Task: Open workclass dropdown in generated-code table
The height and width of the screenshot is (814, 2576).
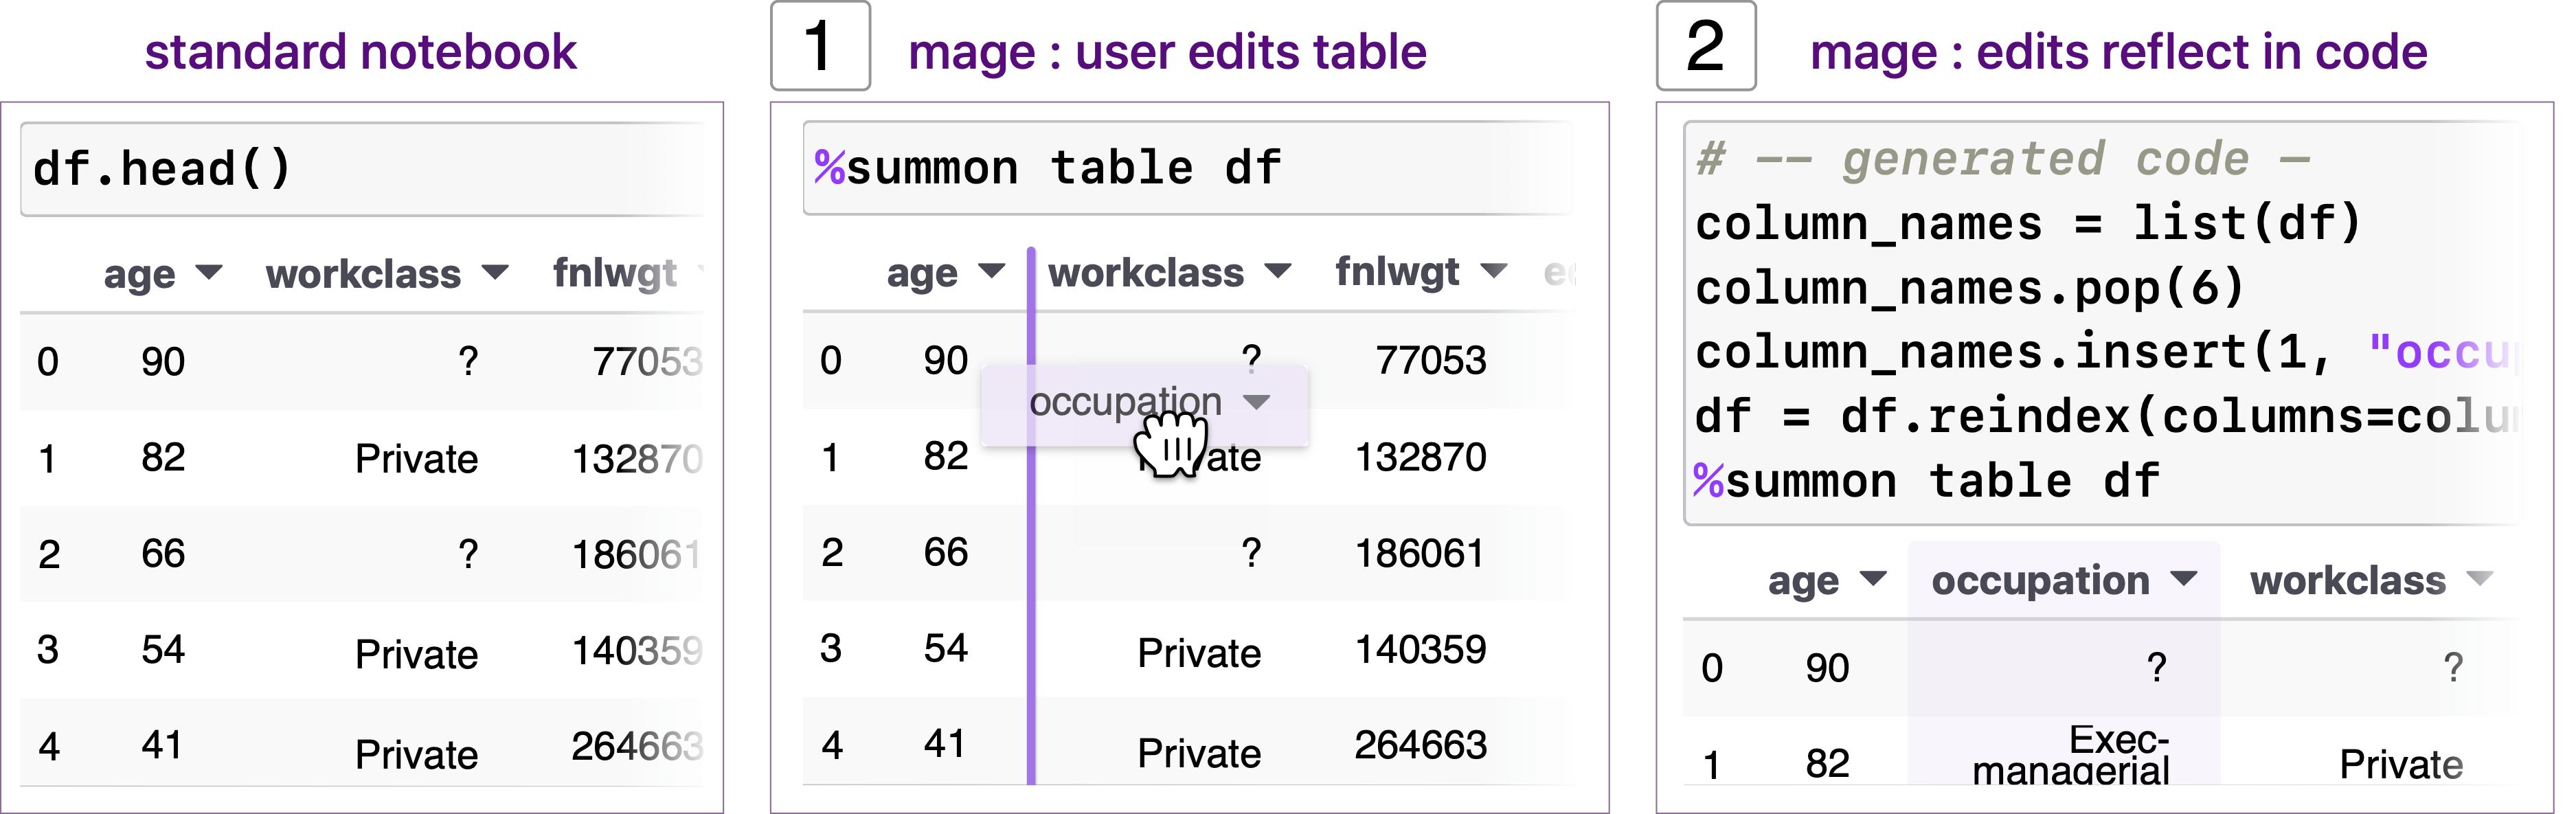Action: 2479,579
